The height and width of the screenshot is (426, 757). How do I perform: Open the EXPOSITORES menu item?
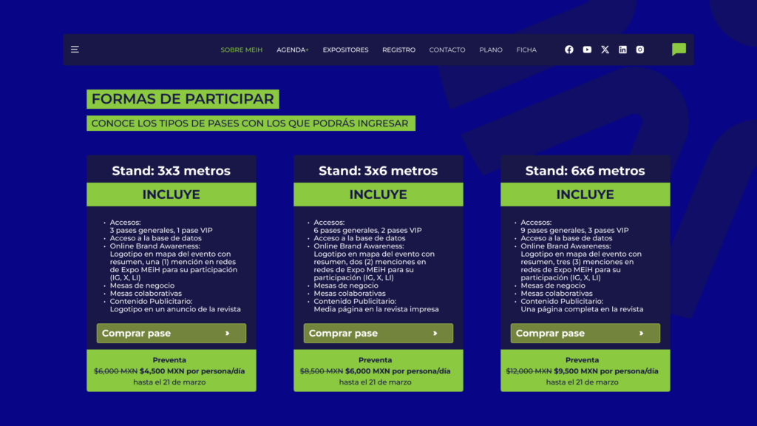[345, 50]
